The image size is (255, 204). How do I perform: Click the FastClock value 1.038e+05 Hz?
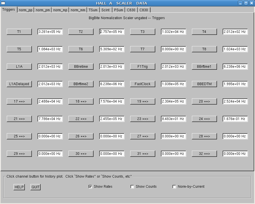[x=174, y=84]
